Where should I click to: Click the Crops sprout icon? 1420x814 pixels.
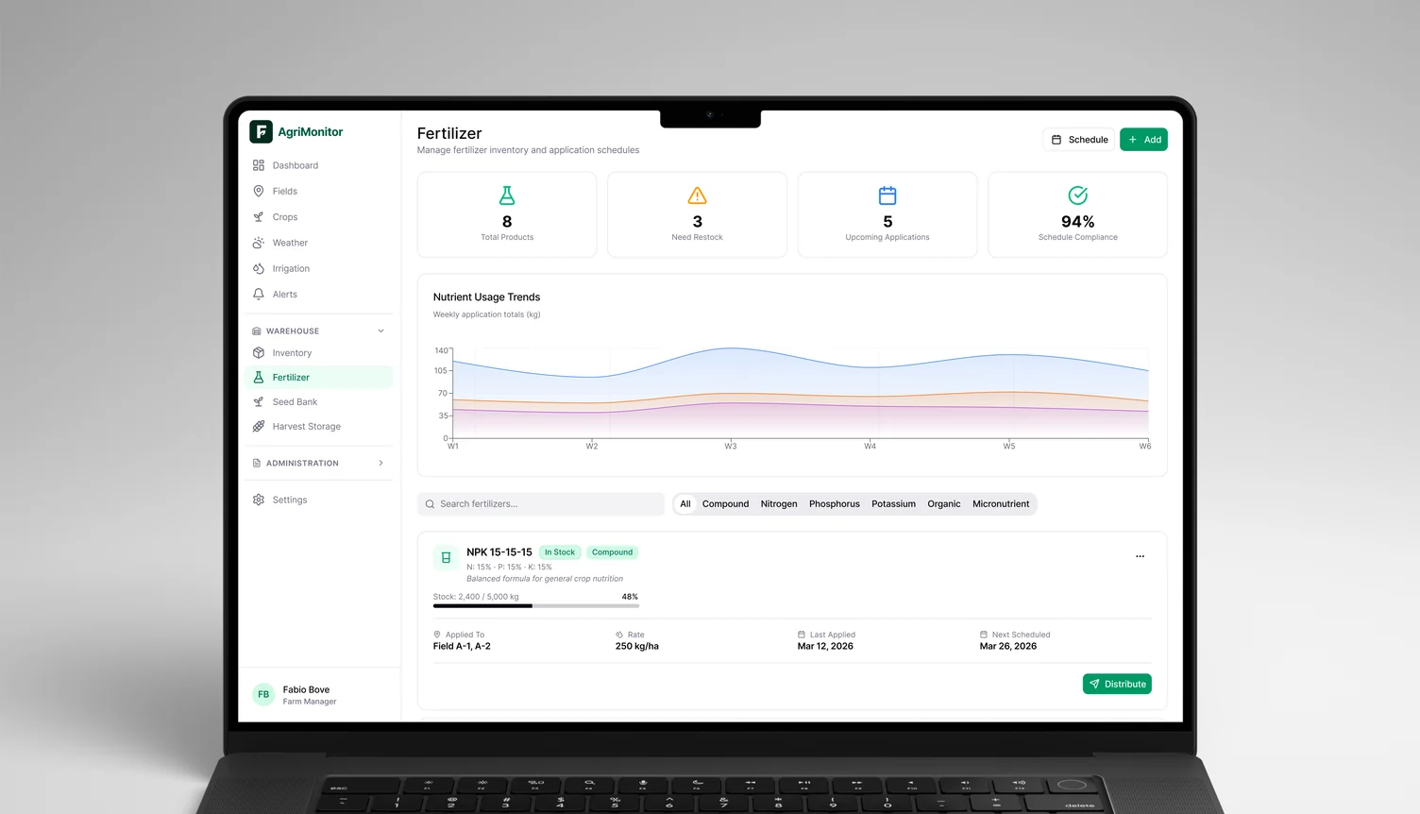click(259, 217)
